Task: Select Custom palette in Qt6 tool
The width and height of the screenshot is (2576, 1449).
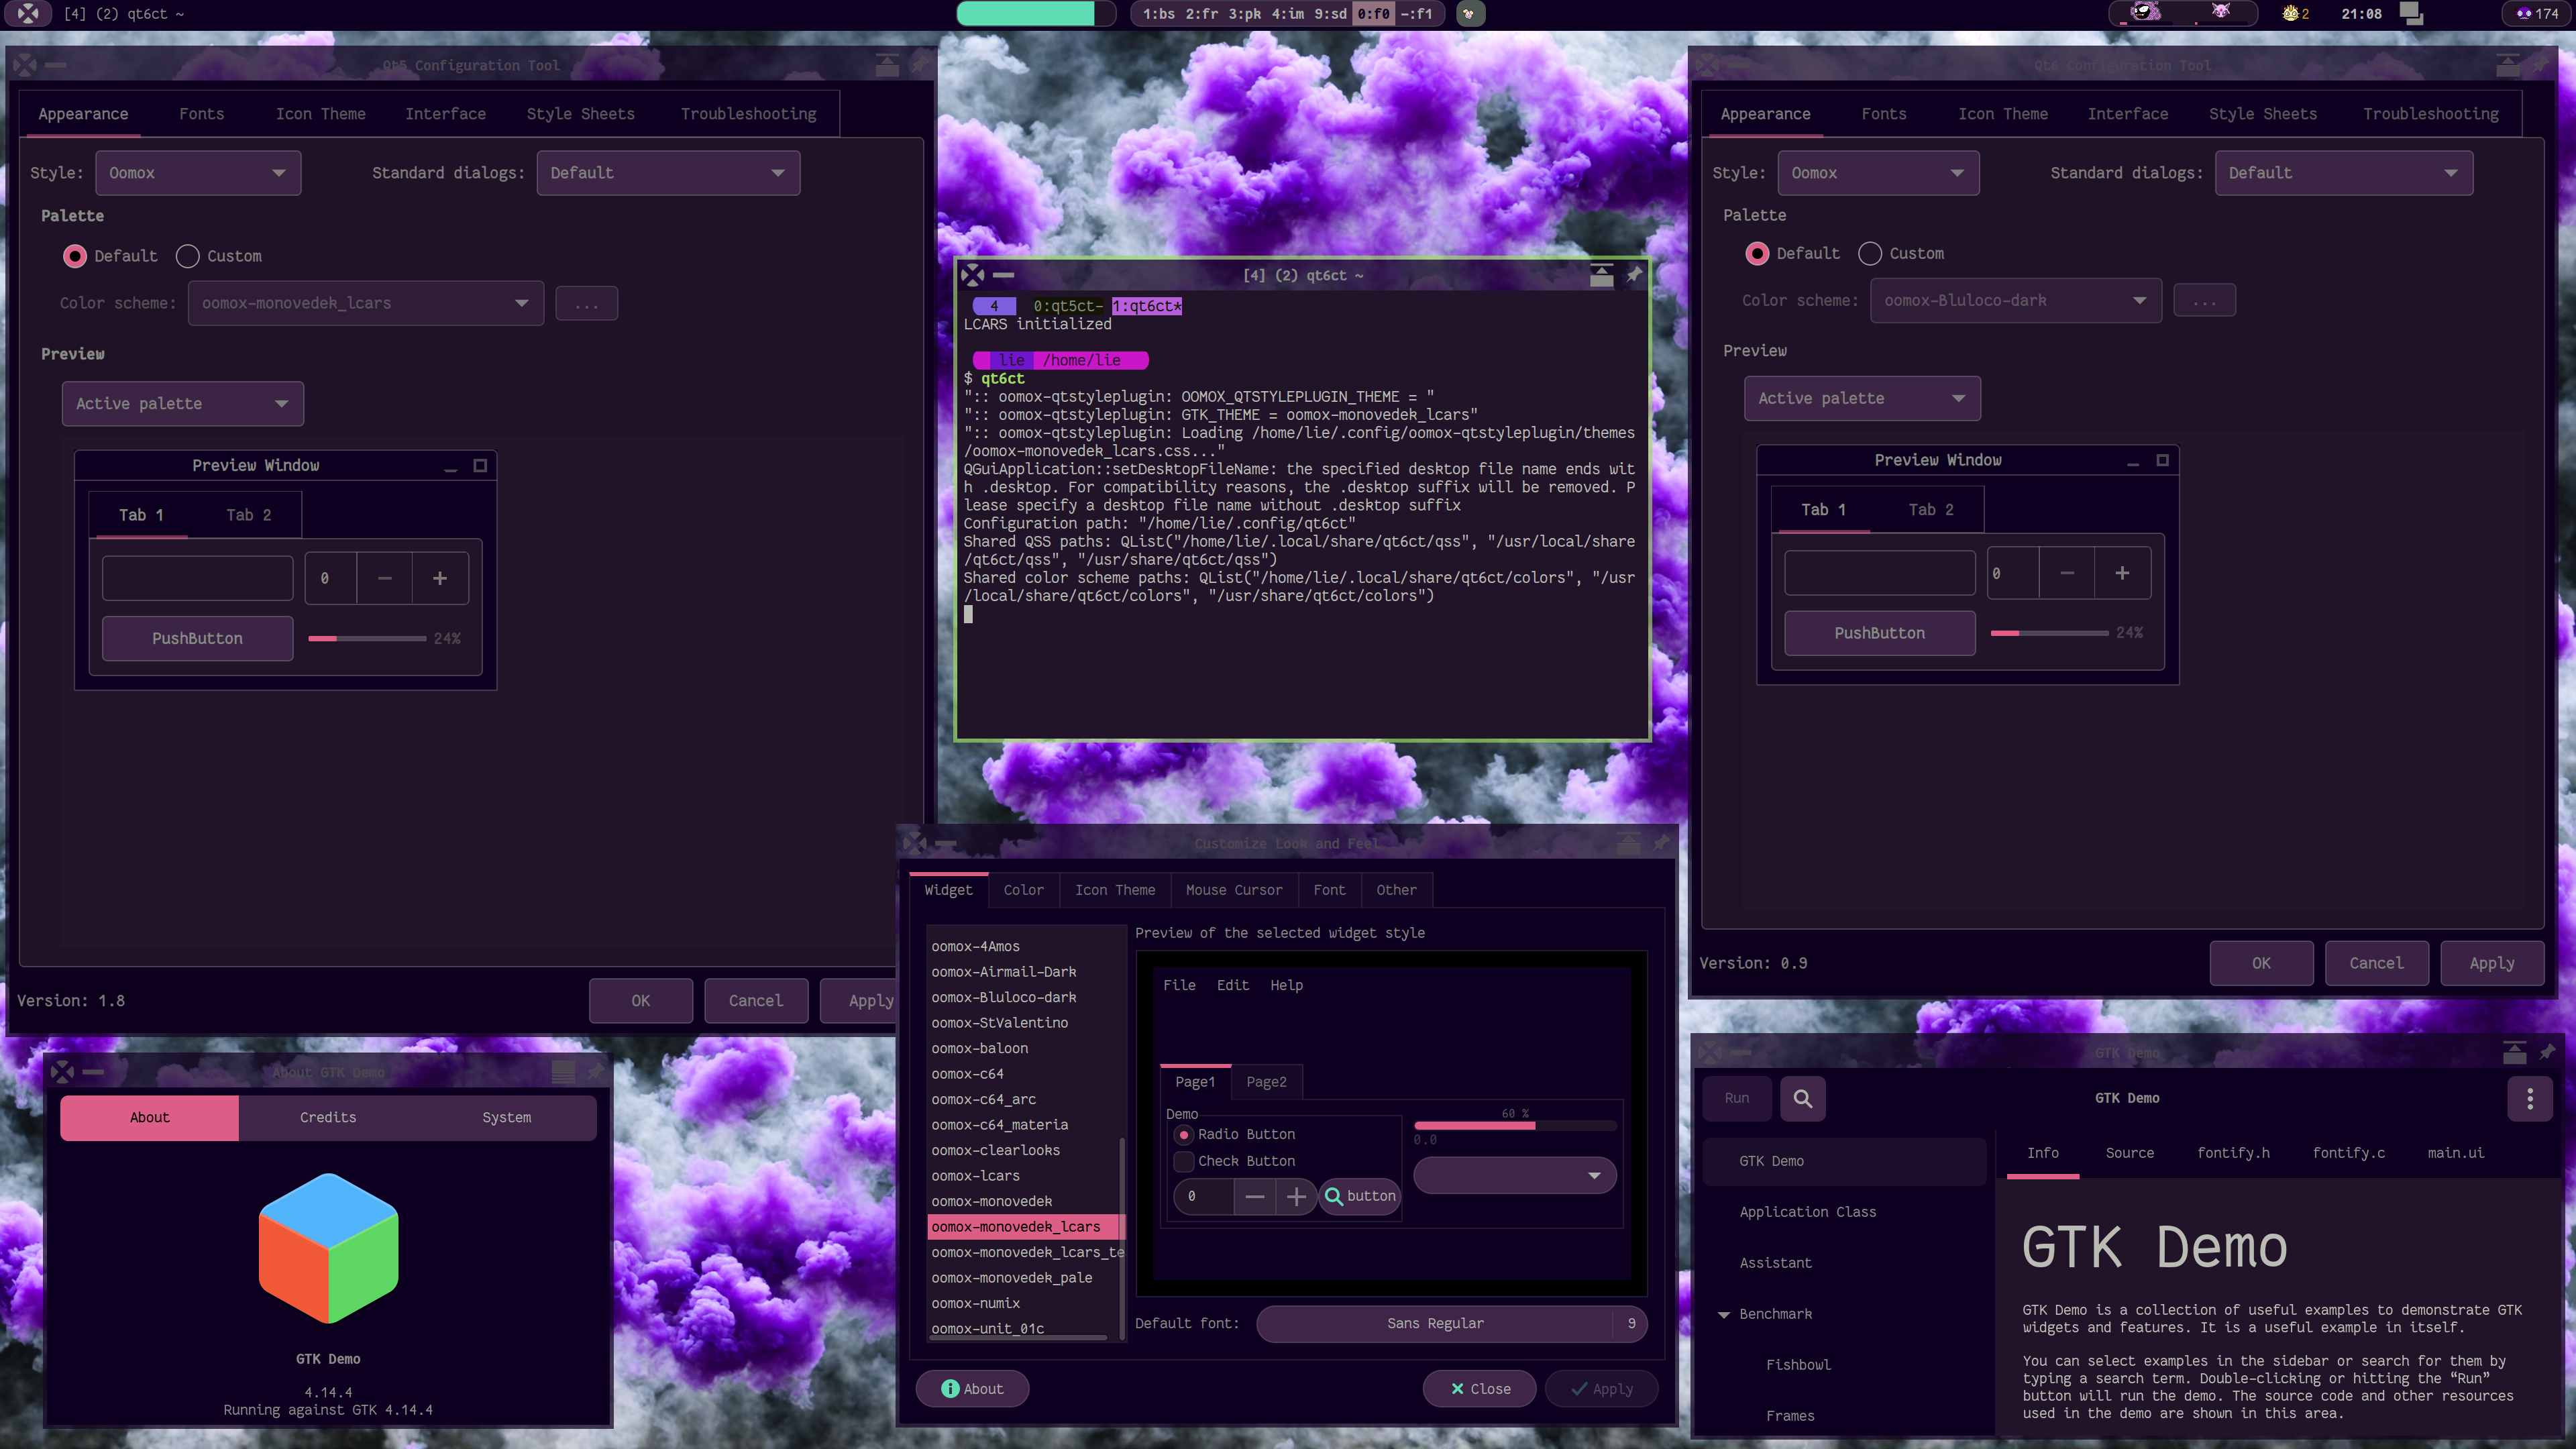Action: [x=1870, y=254]
